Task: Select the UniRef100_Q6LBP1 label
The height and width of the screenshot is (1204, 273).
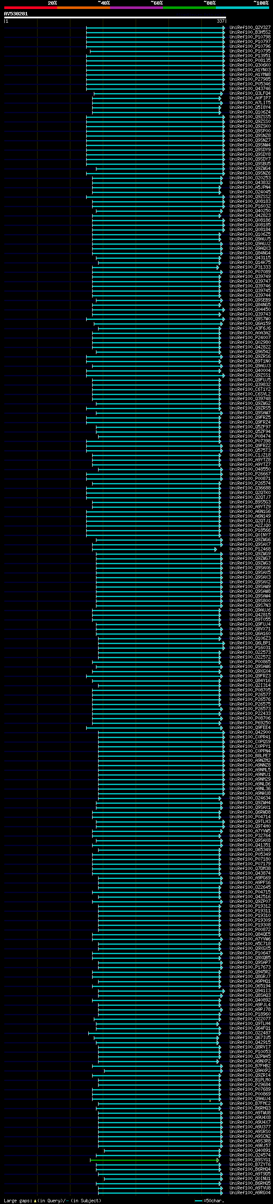Action: point(250,643)
